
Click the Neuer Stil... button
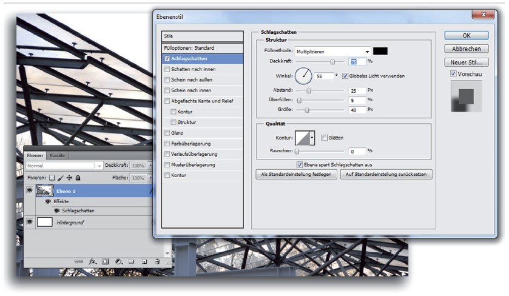tap(466, 62)
